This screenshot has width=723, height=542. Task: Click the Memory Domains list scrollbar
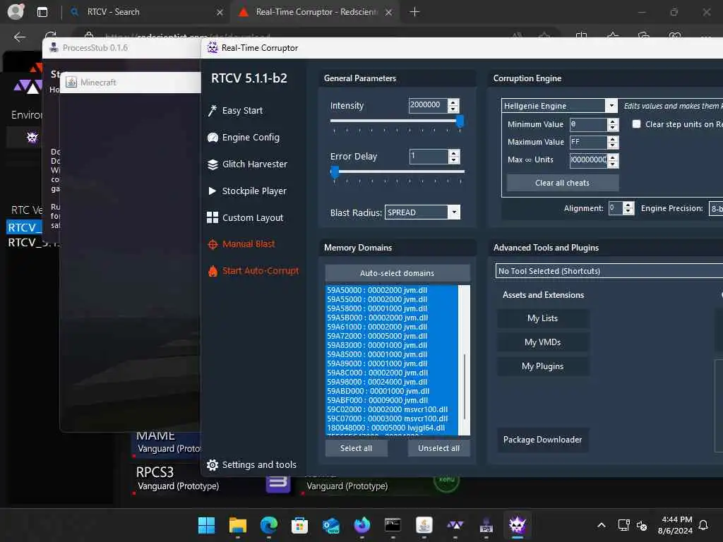tap(465, 386)
